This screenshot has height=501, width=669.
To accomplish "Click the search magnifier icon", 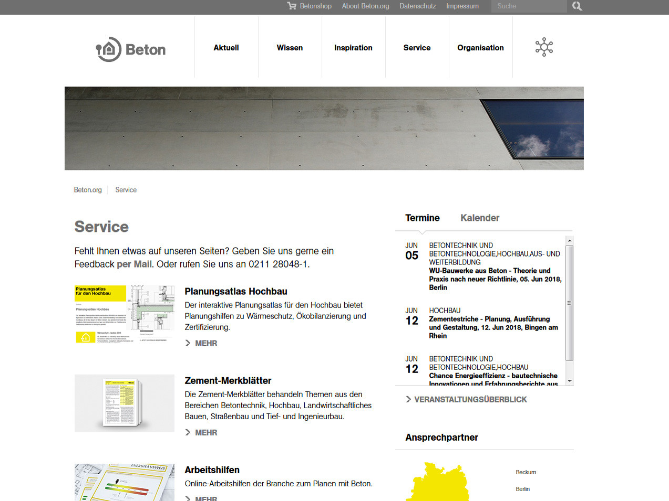I will 577,6.
